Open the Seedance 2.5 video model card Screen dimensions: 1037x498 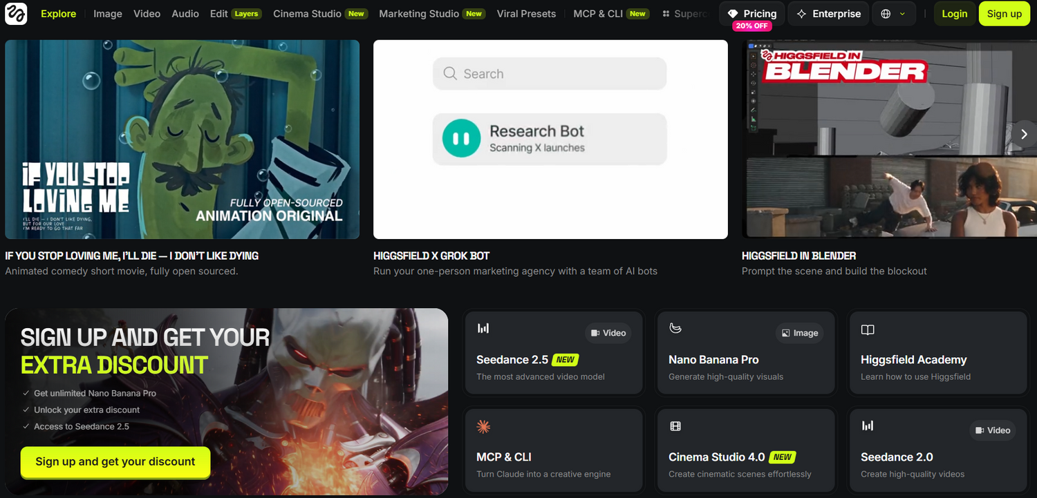(554, 352)
